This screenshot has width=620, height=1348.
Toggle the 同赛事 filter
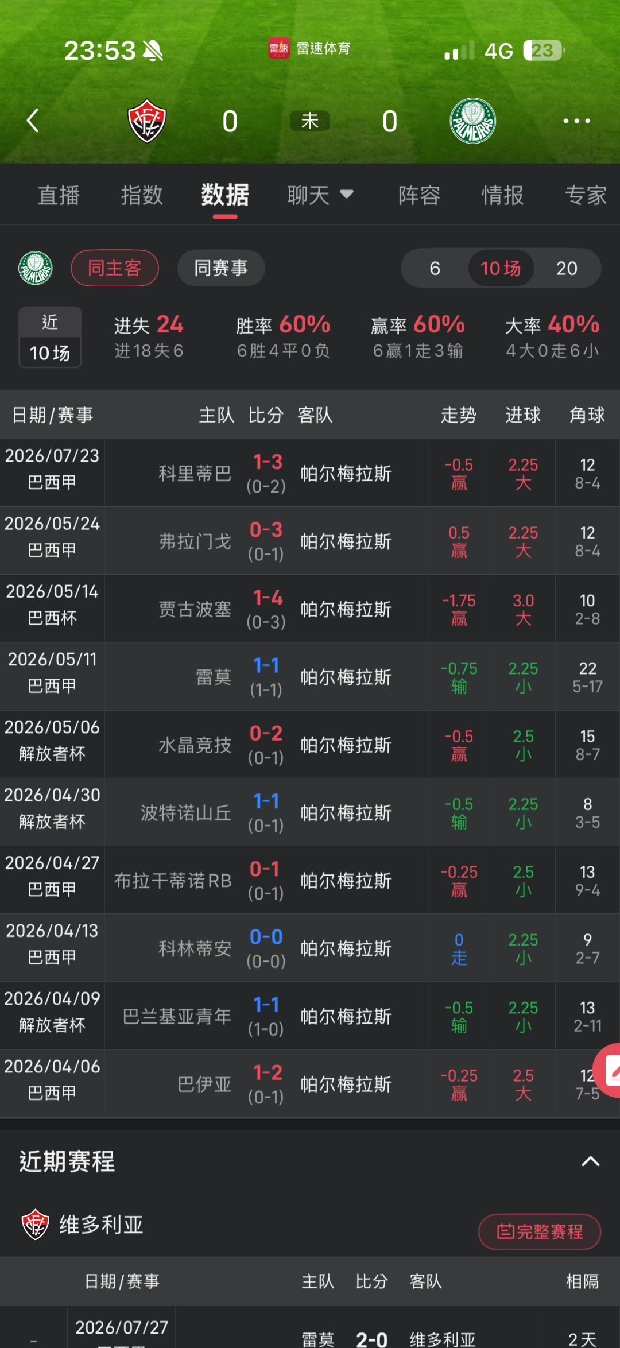tap(221, 268)
